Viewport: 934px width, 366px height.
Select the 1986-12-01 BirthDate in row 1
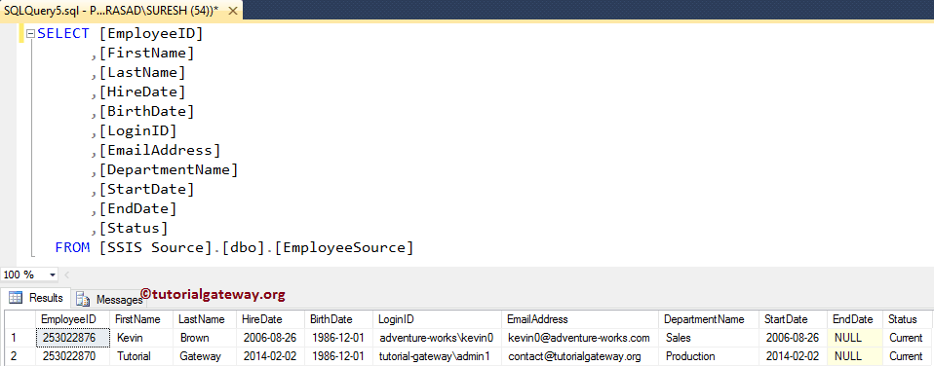click(x=339, y=338)
